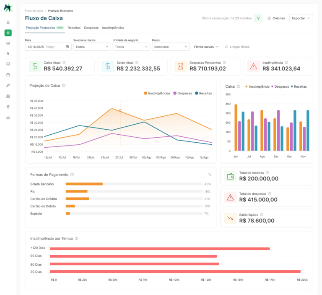Toggle Receitas legend in Caixa bar chart

pyautogui.click(x=299, y=87)
